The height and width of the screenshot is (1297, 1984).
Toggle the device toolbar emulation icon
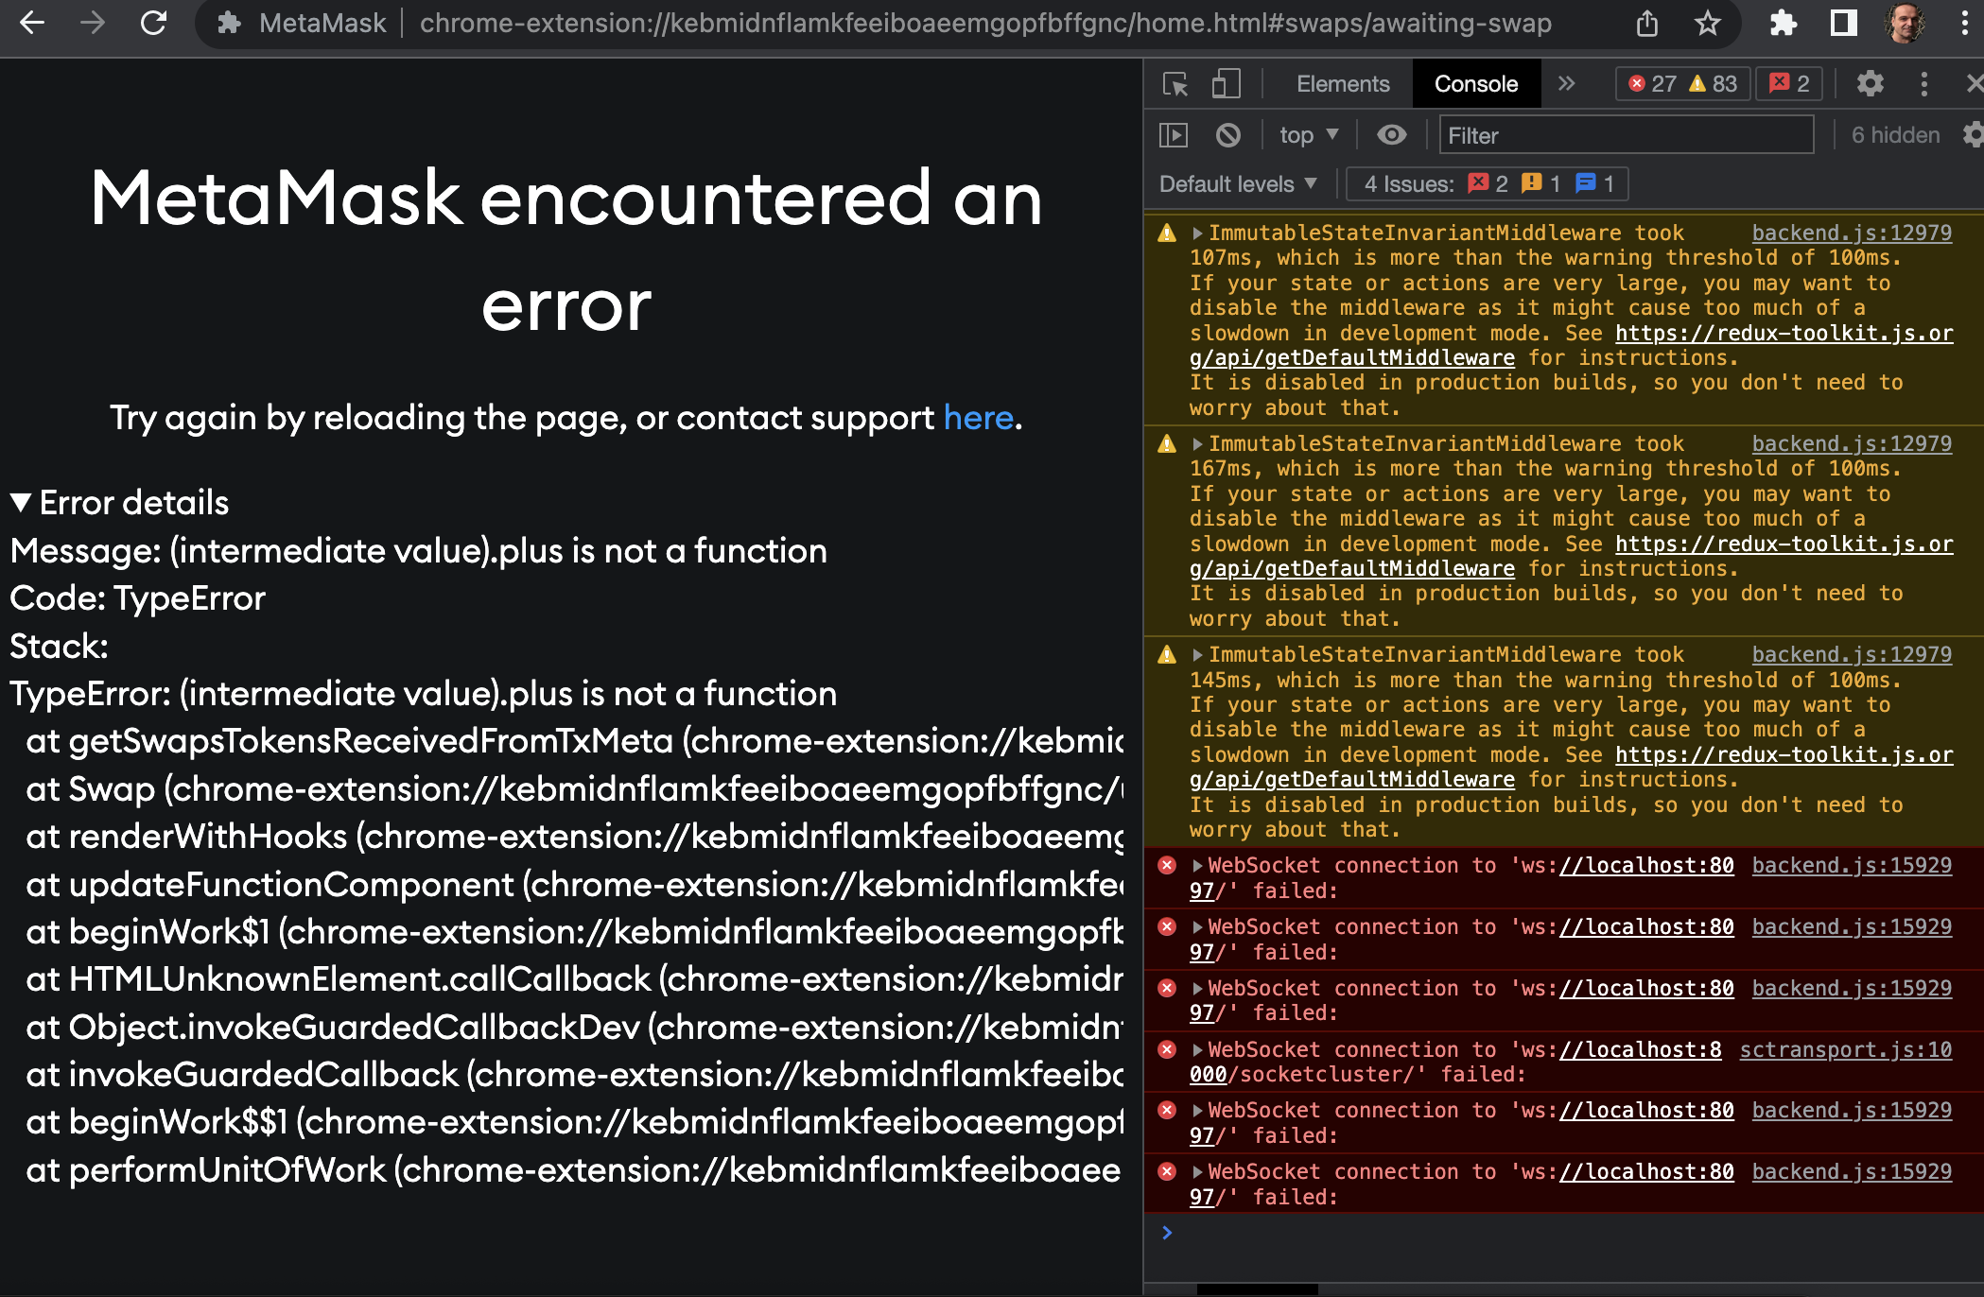(1227, 83)
